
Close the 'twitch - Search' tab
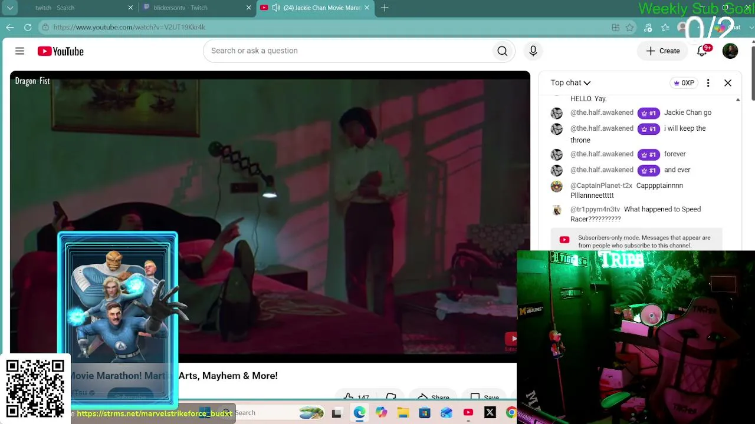130,8
